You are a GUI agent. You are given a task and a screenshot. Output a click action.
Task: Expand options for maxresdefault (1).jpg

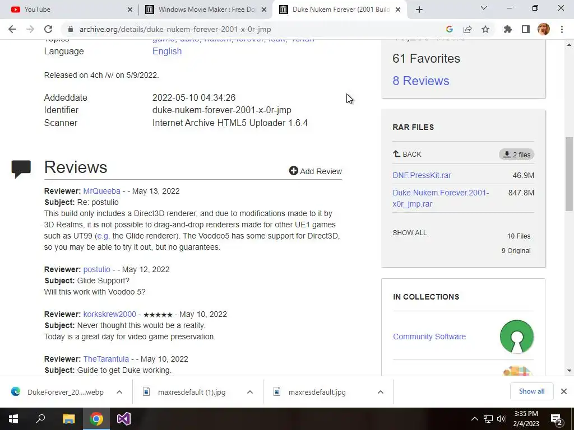tap(250, 392)
